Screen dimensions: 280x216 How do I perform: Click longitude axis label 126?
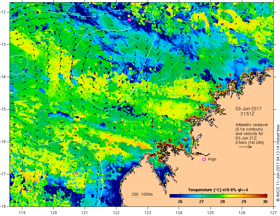point(242,213)
